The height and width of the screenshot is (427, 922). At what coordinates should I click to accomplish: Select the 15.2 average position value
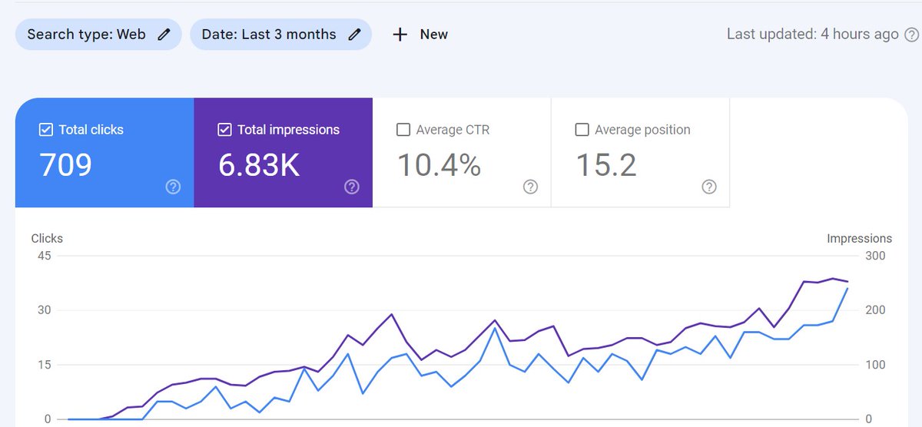tap(606, 165)
